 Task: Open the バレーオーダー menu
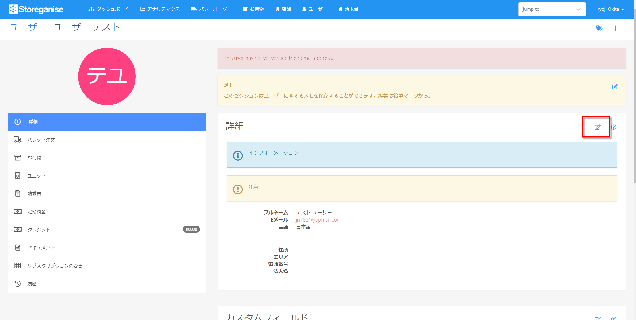211,9
